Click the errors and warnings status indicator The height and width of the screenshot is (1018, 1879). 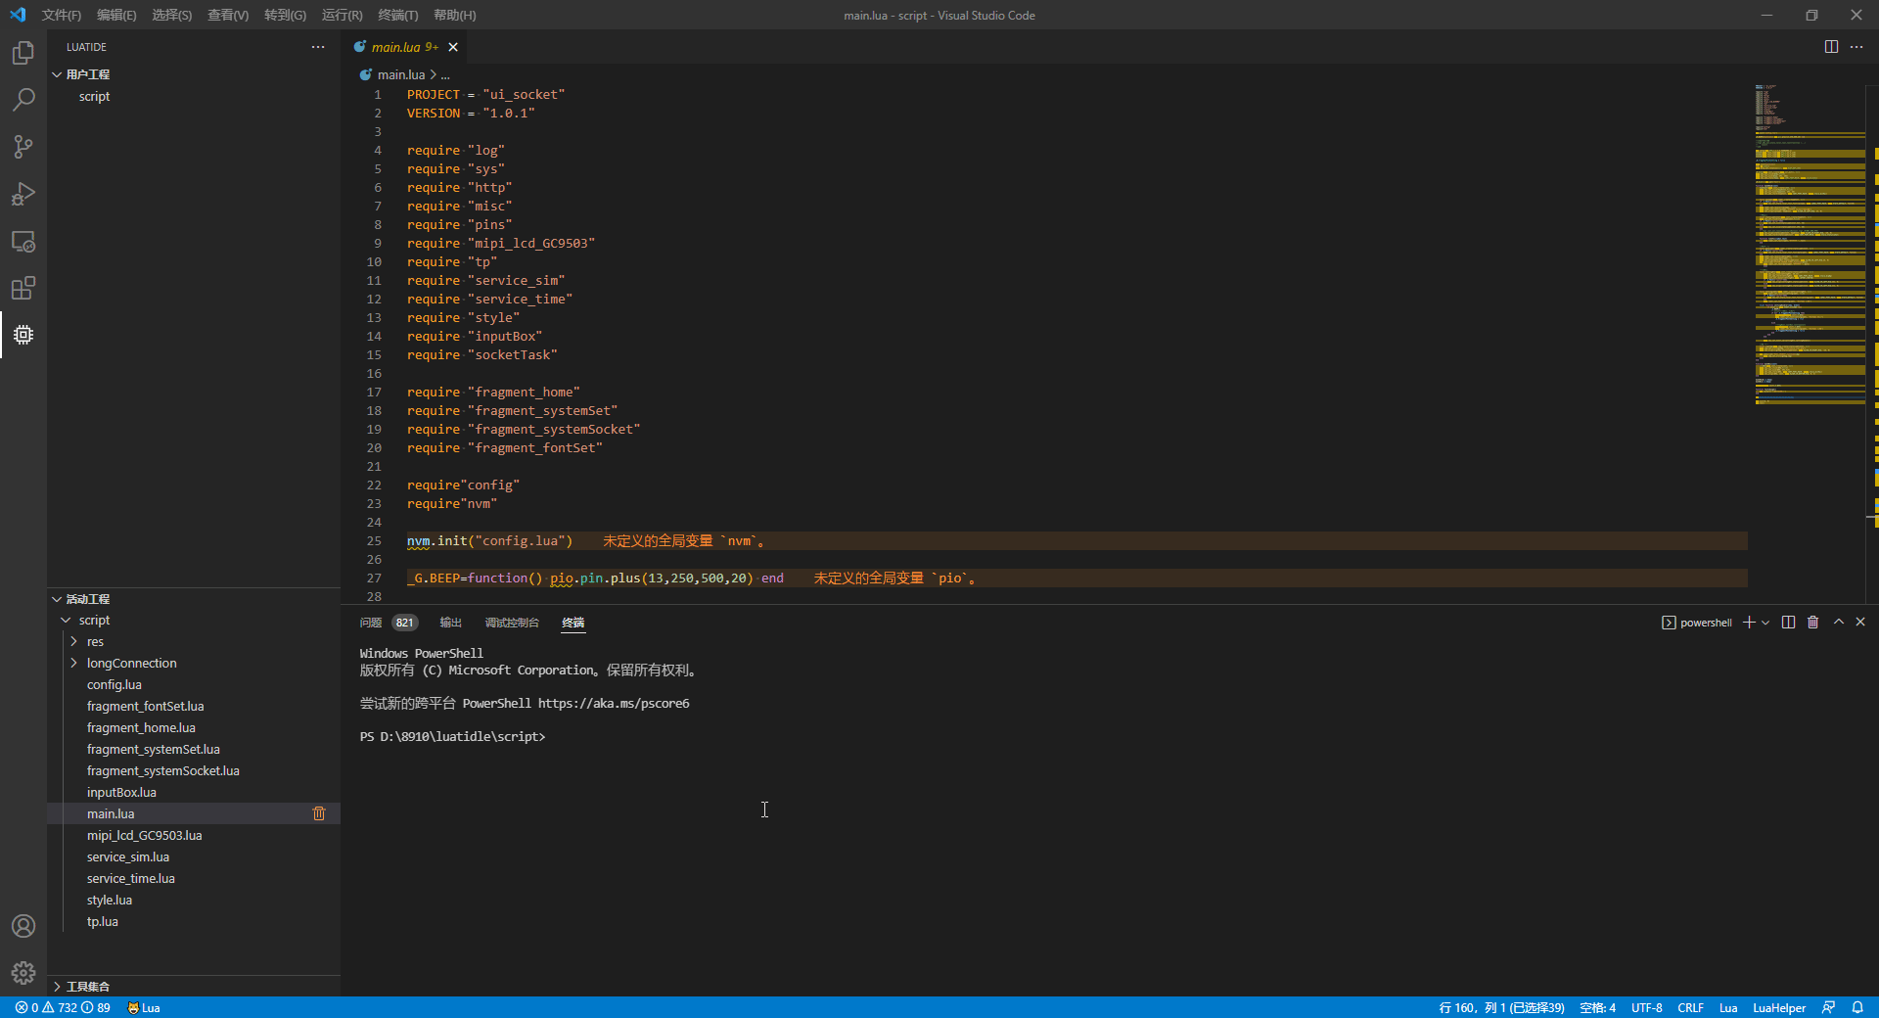pos(63,1007)
